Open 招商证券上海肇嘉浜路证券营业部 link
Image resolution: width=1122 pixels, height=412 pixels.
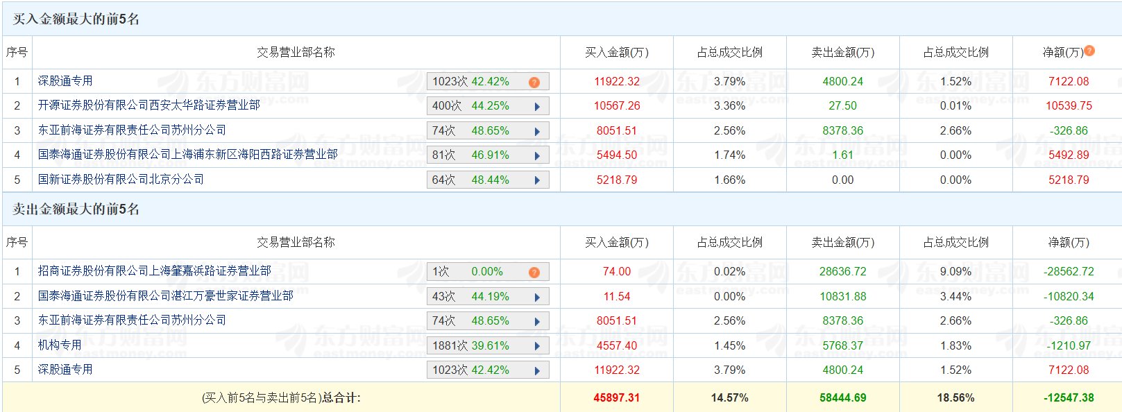coord(154,271)
